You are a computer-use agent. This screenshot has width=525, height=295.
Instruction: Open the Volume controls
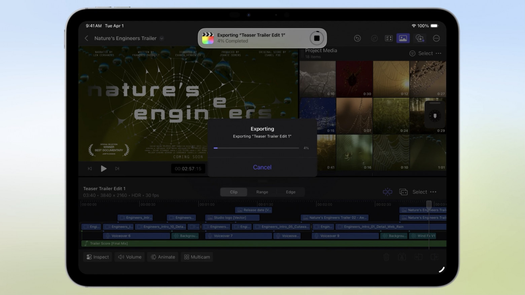pos(130,257)
